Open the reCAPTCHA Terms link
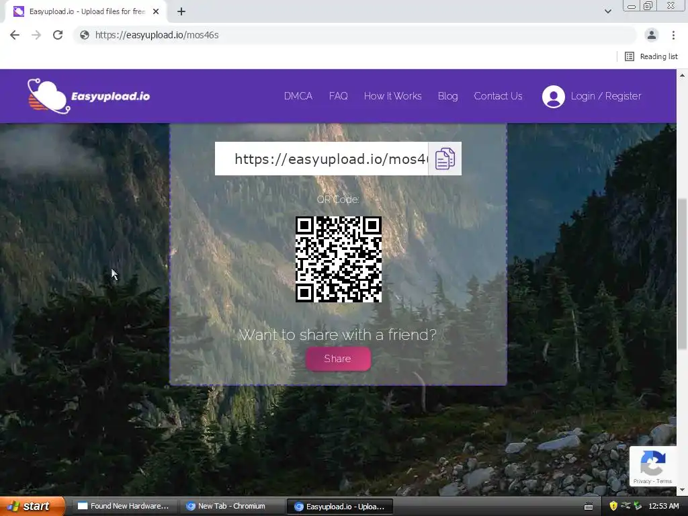 (x=664, y=481)
